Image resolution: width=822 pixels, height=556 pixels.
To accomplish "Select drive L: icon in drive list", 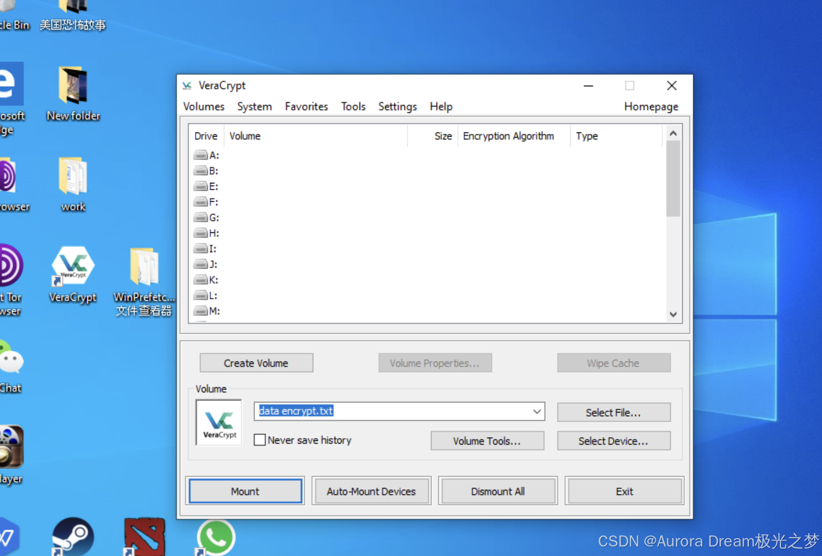I will (x=200, y=295).
